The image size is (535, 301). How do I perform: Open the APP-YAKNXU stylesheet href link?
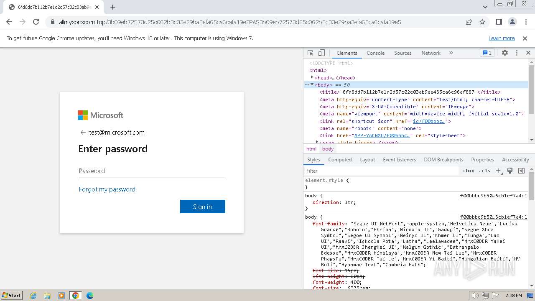pos(382,135)
